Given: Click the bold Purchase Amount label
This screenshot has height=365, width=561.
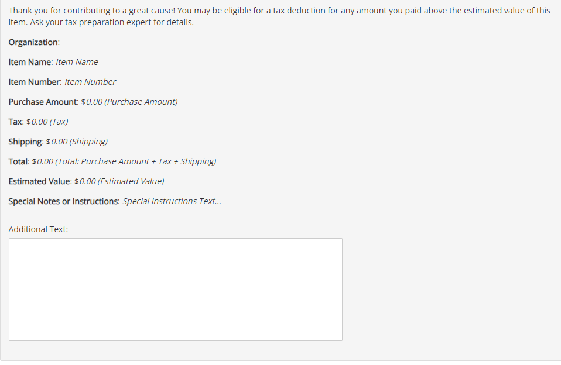Looking at the screenshot, I should [43, 102].
